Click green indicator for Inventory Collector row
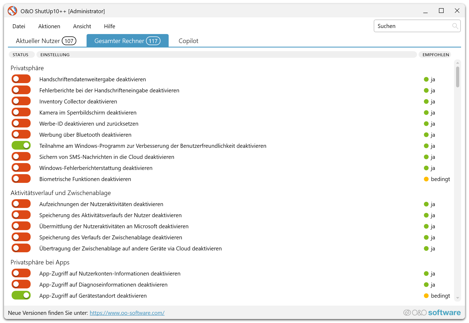This screenshot has height=323, width=469. click(426, 102)
